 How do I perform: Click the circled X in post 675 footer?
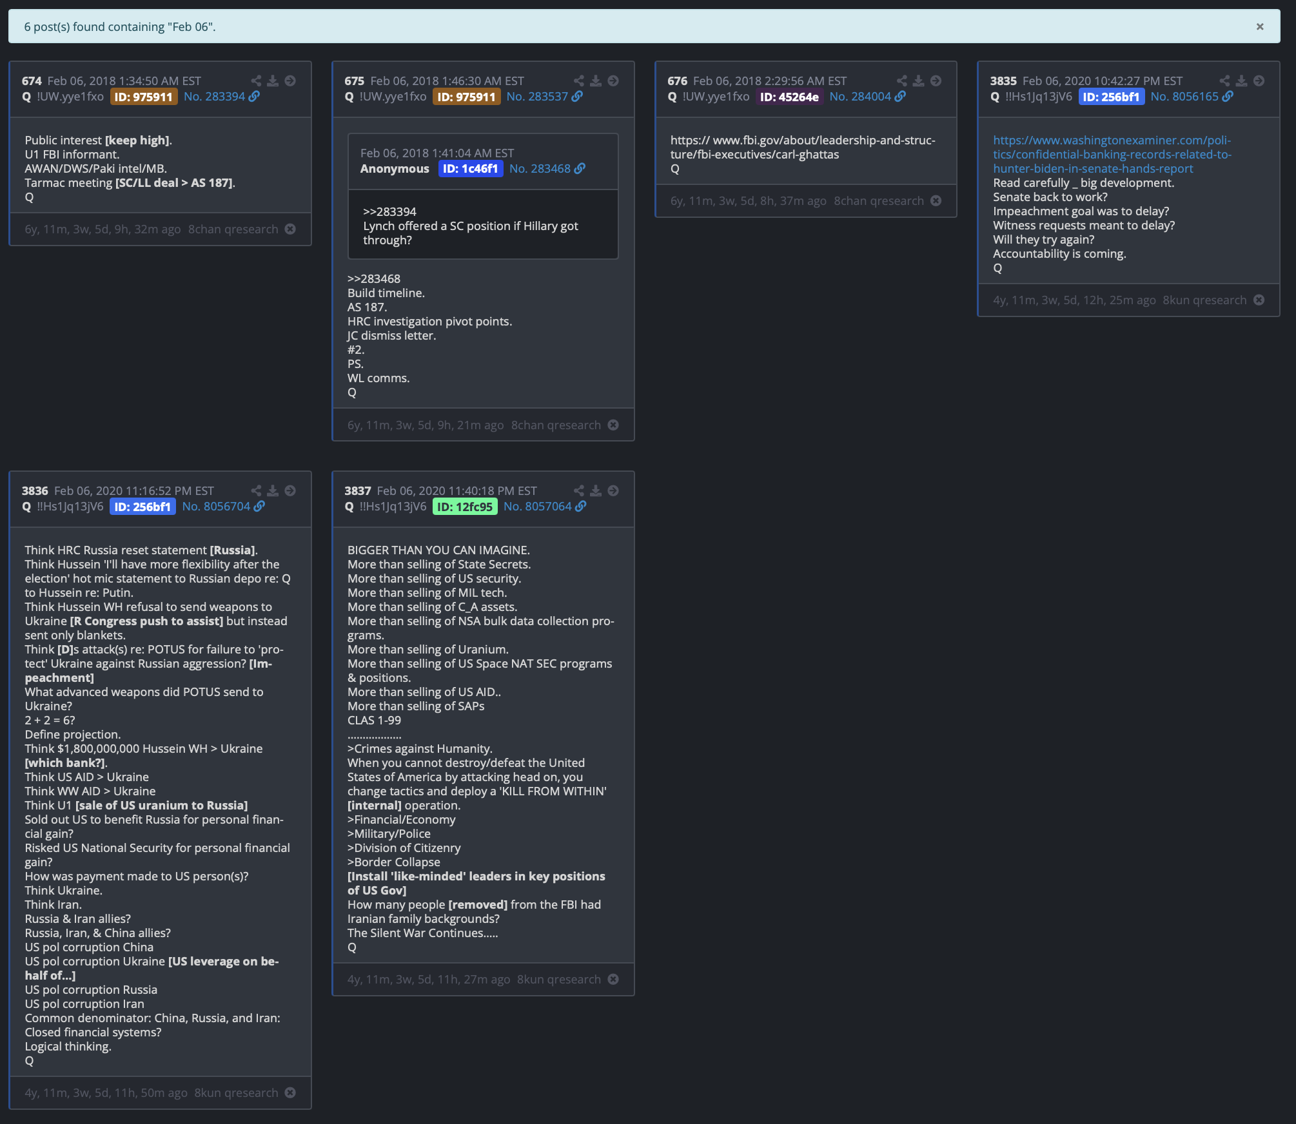[613, 425]
